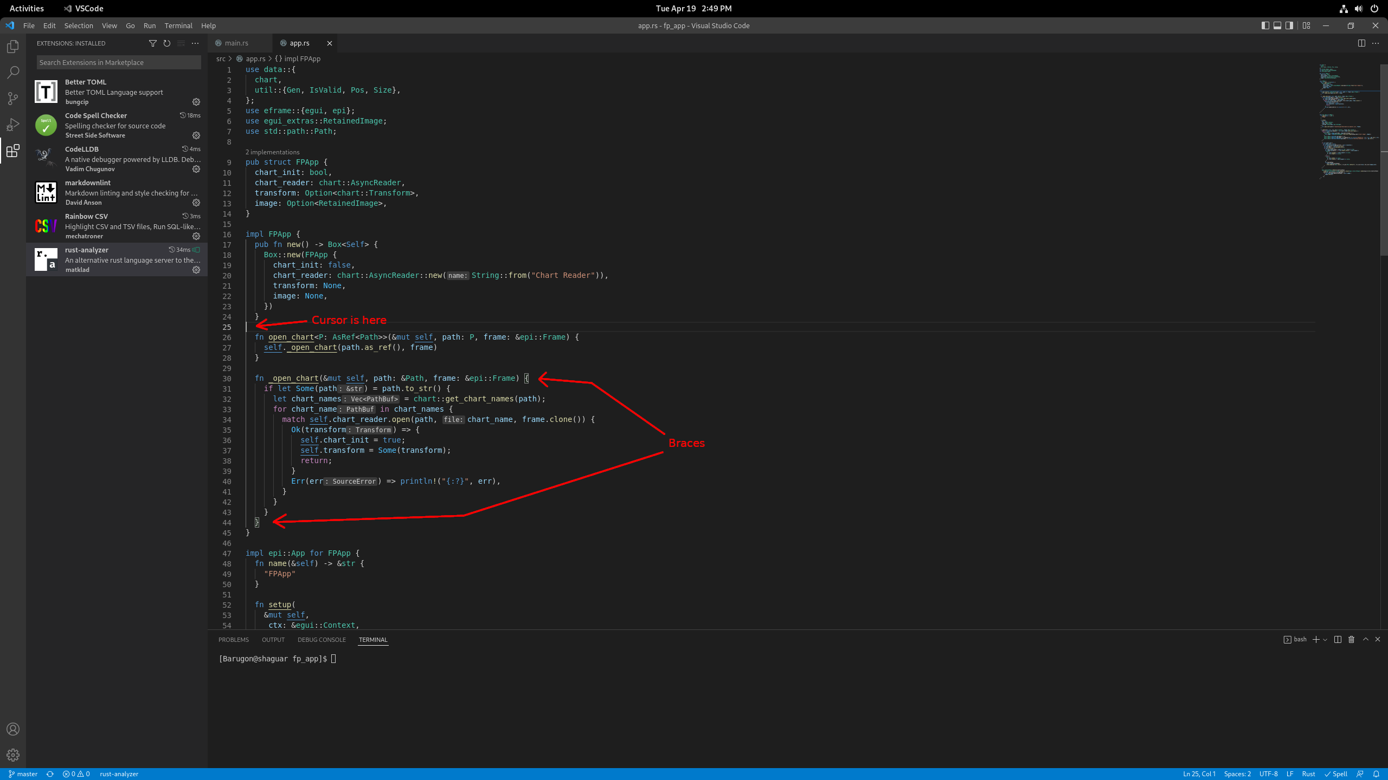Customize layout from title bar icon
1388x780 pixels.
(x=1307, y=25)
